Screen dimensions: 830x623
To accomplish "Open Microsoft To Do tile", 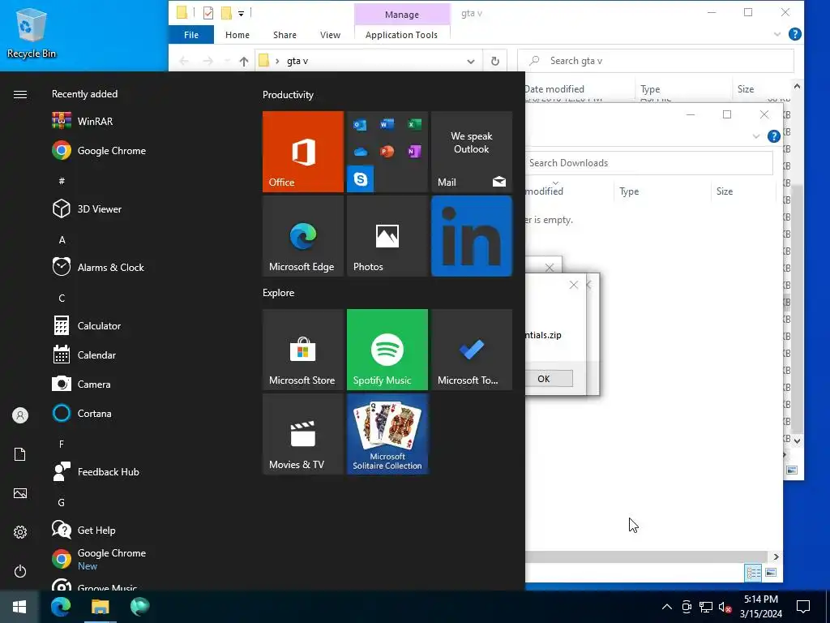I will click(472, 350).
